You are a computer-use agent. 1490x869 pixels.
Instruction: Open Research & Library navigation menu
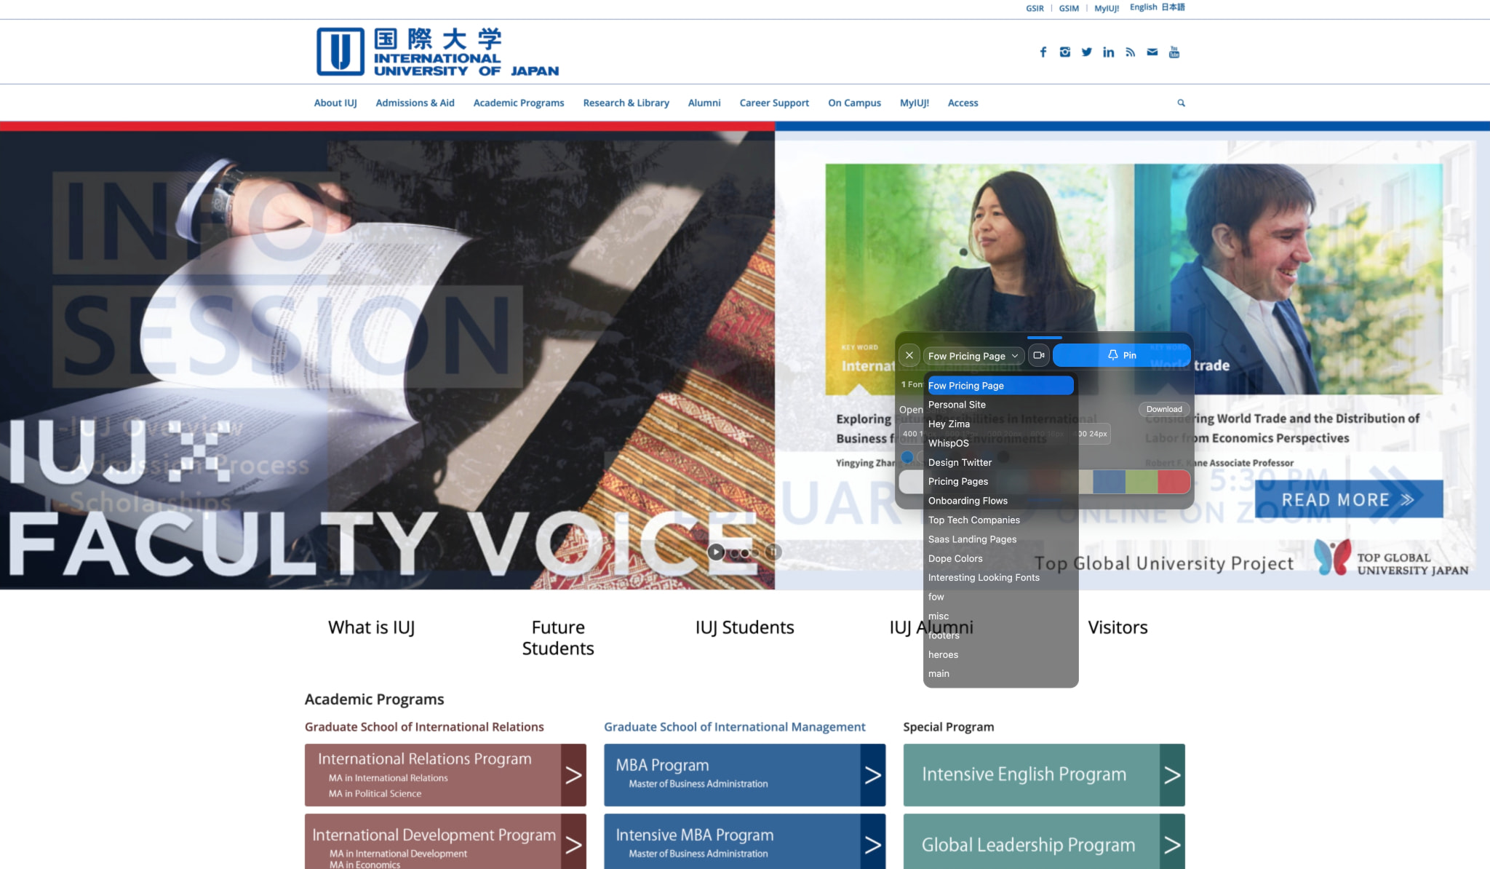pyautogui.click(x=626, y=103)
